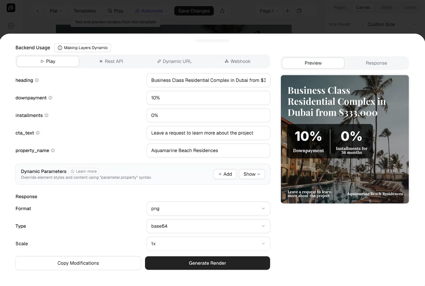The width and height of the screenshot is (425, 286).
Task: Click the Add dynamic parameter button
Action: point(225,174)
